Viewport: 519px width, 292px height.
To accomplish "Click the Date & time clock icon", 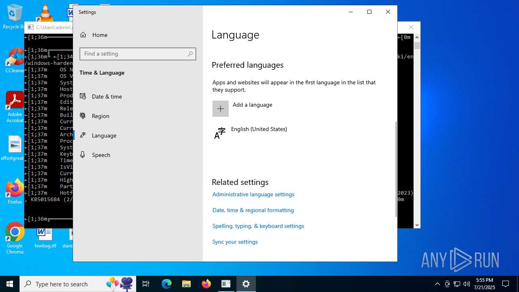I will tap(83, 96).
